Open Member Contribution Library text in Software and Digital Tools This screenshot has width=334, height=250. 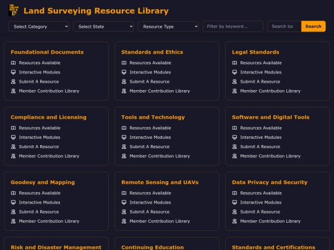pos(270,156)
